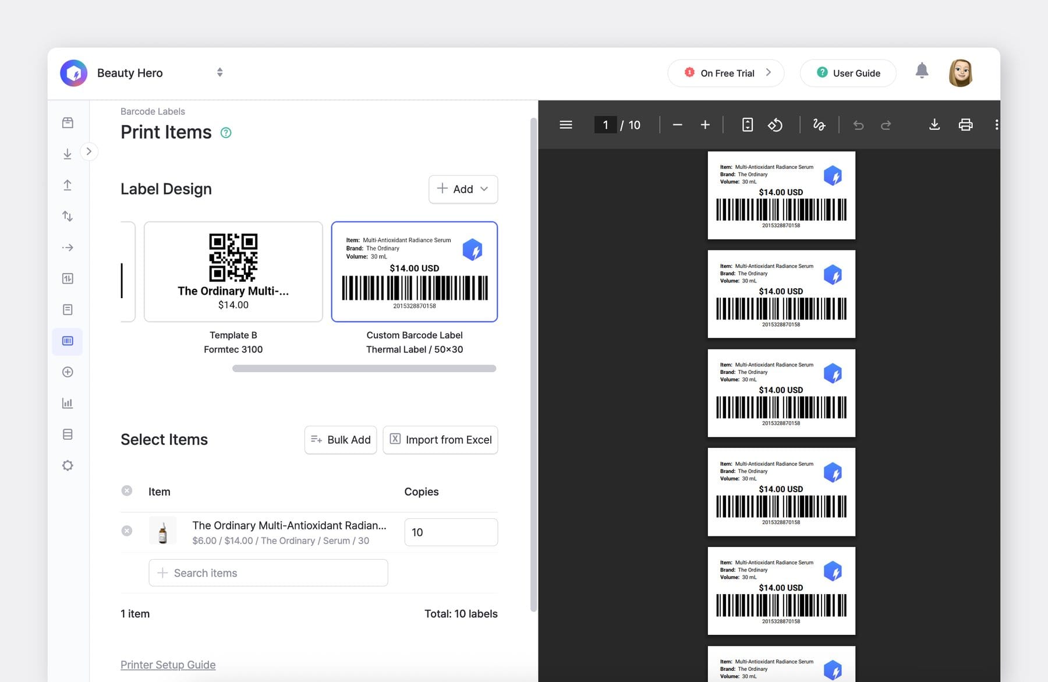Open the Add label design dropdown

pos(463,189)
